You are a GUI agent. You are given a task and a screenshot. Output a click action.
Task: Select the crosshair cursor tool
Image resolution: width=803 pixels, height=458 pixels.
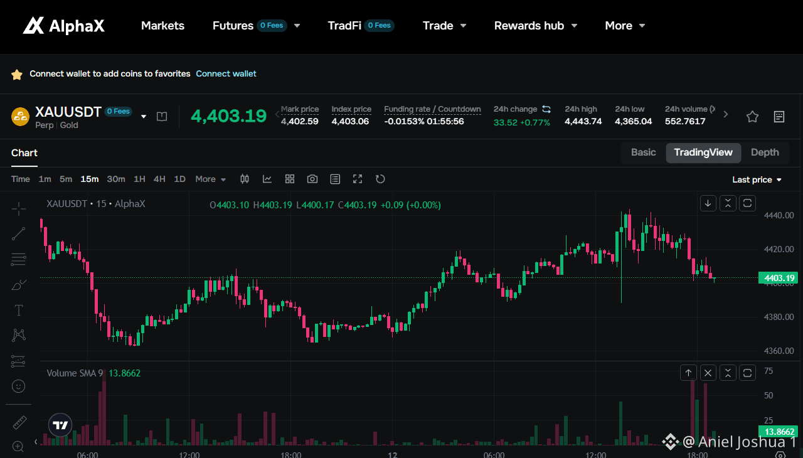pos(19,208)
